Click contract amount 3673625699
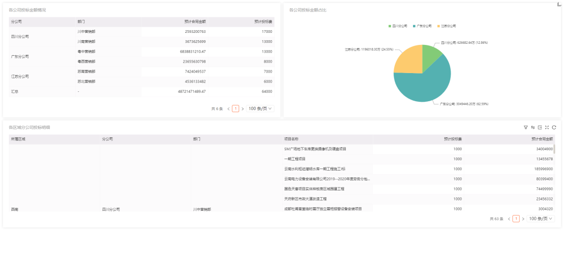 click(x=195, y=42)
